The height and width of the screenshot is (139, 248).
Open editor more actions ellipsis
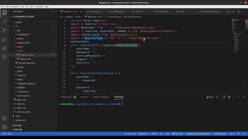click(x=244, y=12)
